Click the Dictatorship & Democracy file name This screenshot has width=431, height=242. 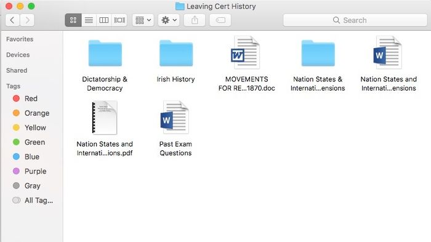tap(105, 84)
